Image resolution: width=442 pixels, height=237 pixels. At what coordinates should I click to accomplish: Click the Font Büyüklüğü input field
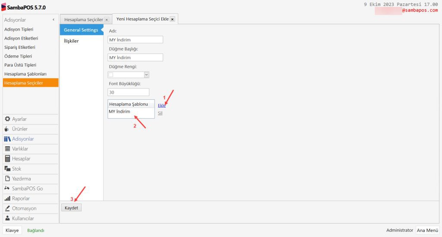(128, 92)
